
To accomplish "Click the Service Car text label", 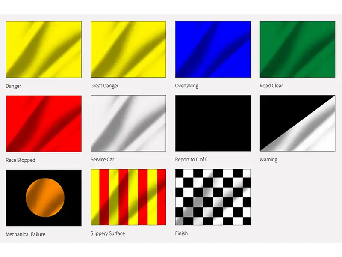I will (102, 159).
